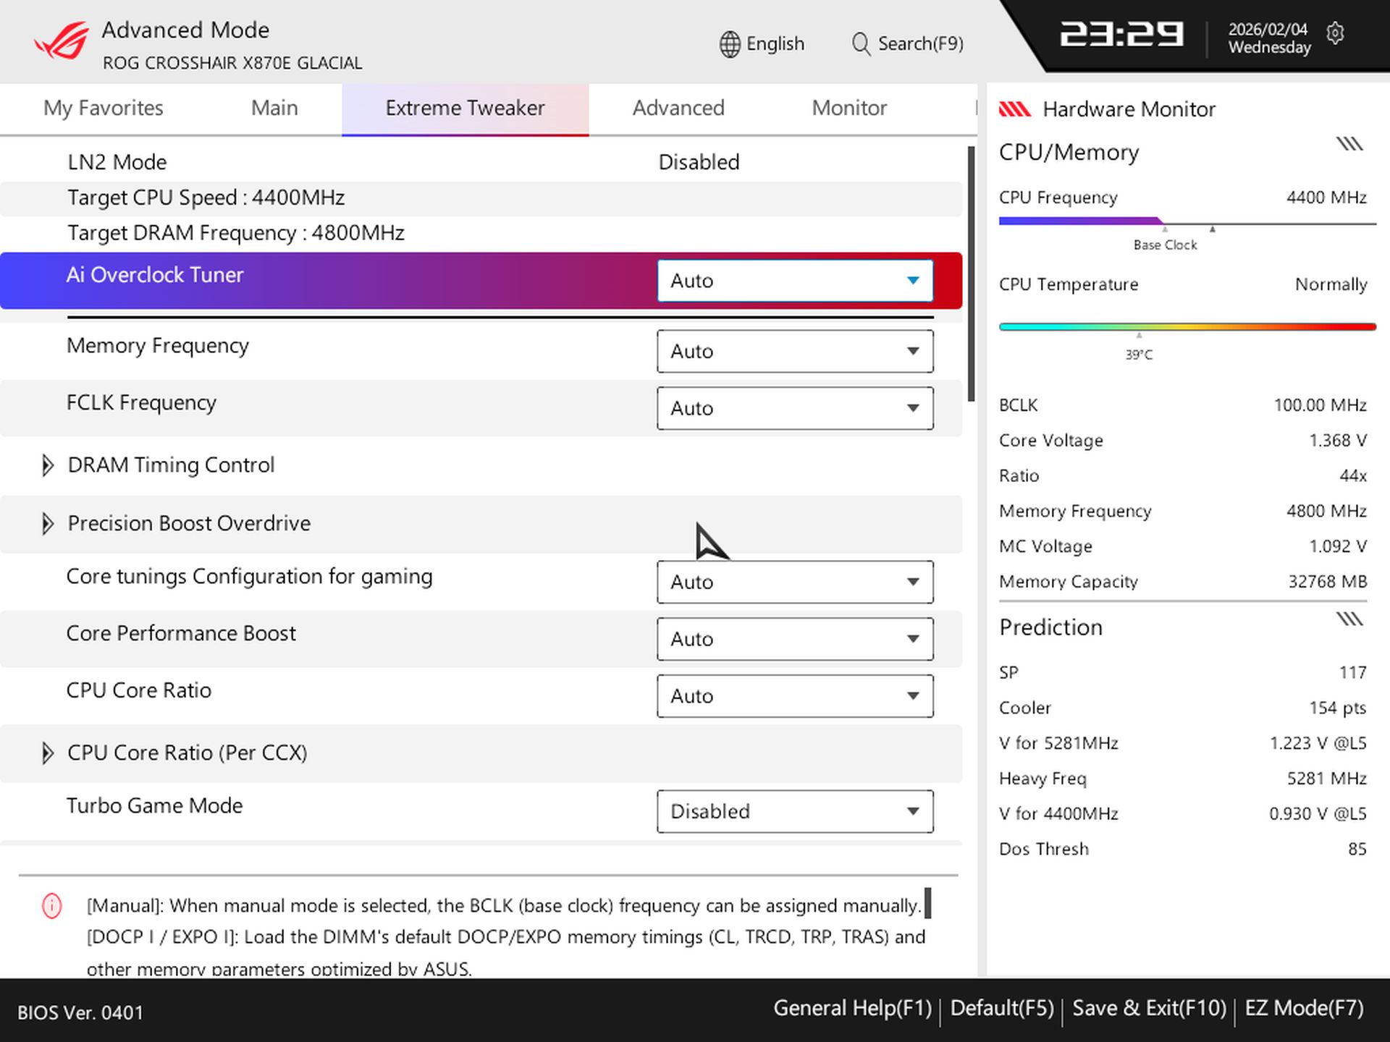Open the Turbo Game Mode dropdown
This screenshot has height=1042, width=1390.
(794, 811)
